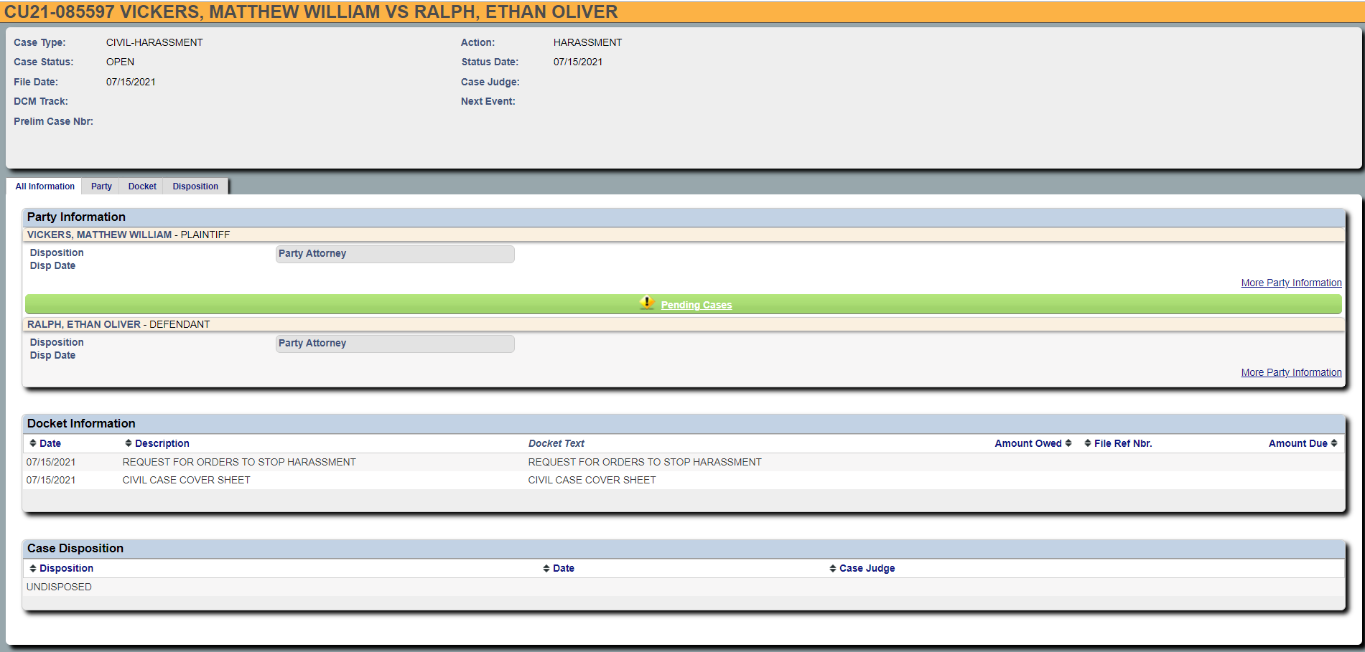This screenshot has width=1365, height=652.
Task: Sort docket by Date column
Action: (45, 443)
